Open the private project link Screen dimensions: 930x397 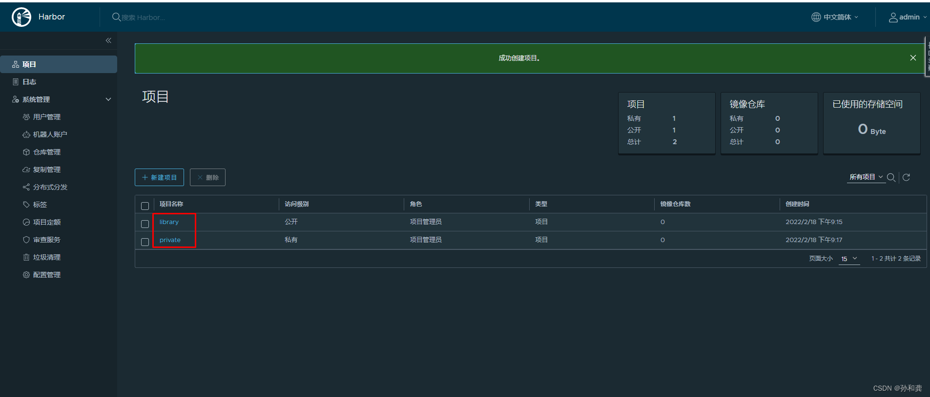(170, 240)
